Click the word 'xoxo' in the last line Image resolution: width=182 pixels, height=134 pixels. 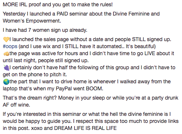coord(37,128)
